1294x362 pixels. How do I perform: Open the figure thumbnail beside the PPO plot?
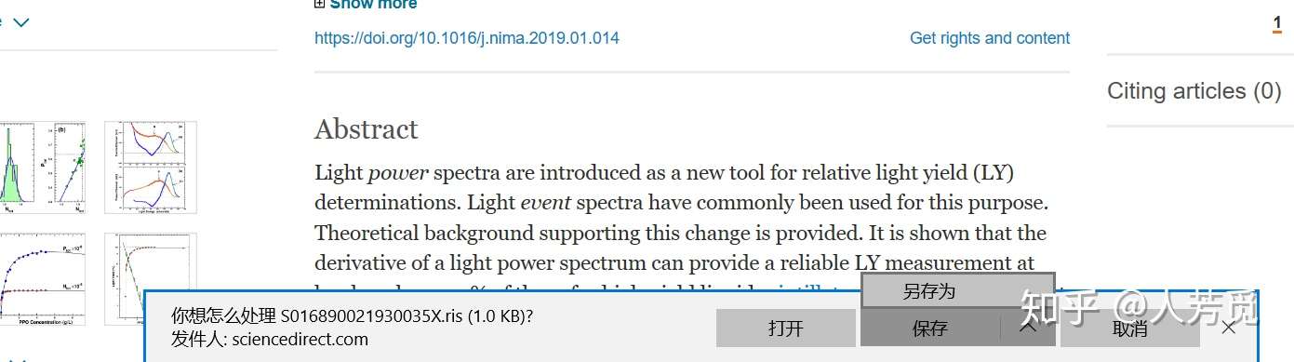[x=151, y=278]
